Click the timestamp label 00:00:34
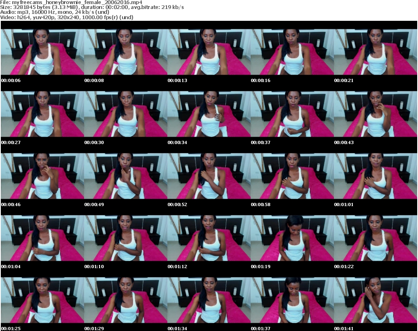 point(177,142)
